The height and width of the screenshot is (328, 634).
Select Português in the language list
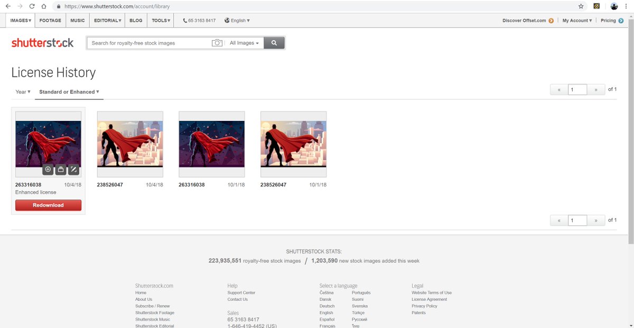click(x=361, y=293)
